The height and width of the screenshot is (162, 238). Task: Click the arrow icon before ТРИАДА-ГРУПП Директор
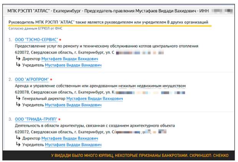pos(18,138)
